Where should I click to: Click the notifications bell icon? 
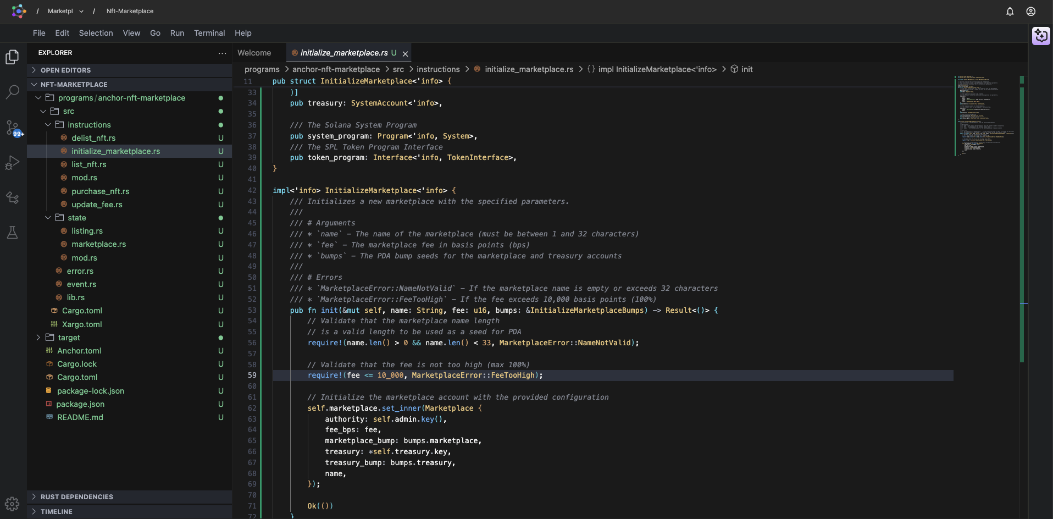(x=1010, y=12)
